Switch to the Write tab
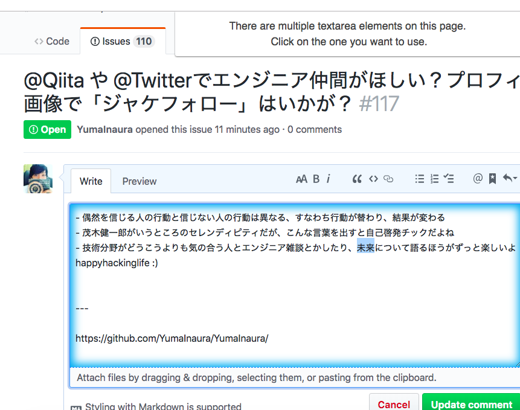The height and width of the screenshot is (410, 520). pos(91,181)
